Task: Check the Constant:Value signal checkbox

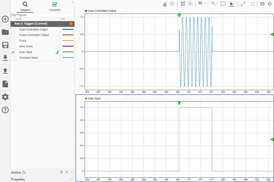Action: tap(13, 58)
